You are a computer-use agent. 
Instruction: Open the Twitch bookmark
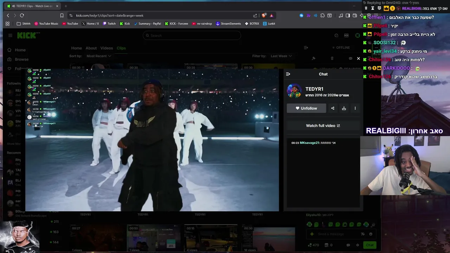(x=109, y=24)
